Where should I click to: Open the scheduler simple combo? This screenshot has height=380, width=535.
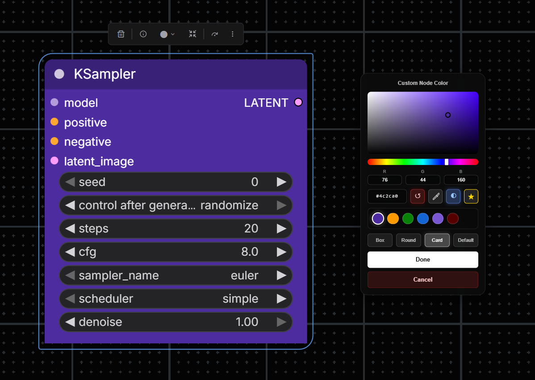pos(176,299)
